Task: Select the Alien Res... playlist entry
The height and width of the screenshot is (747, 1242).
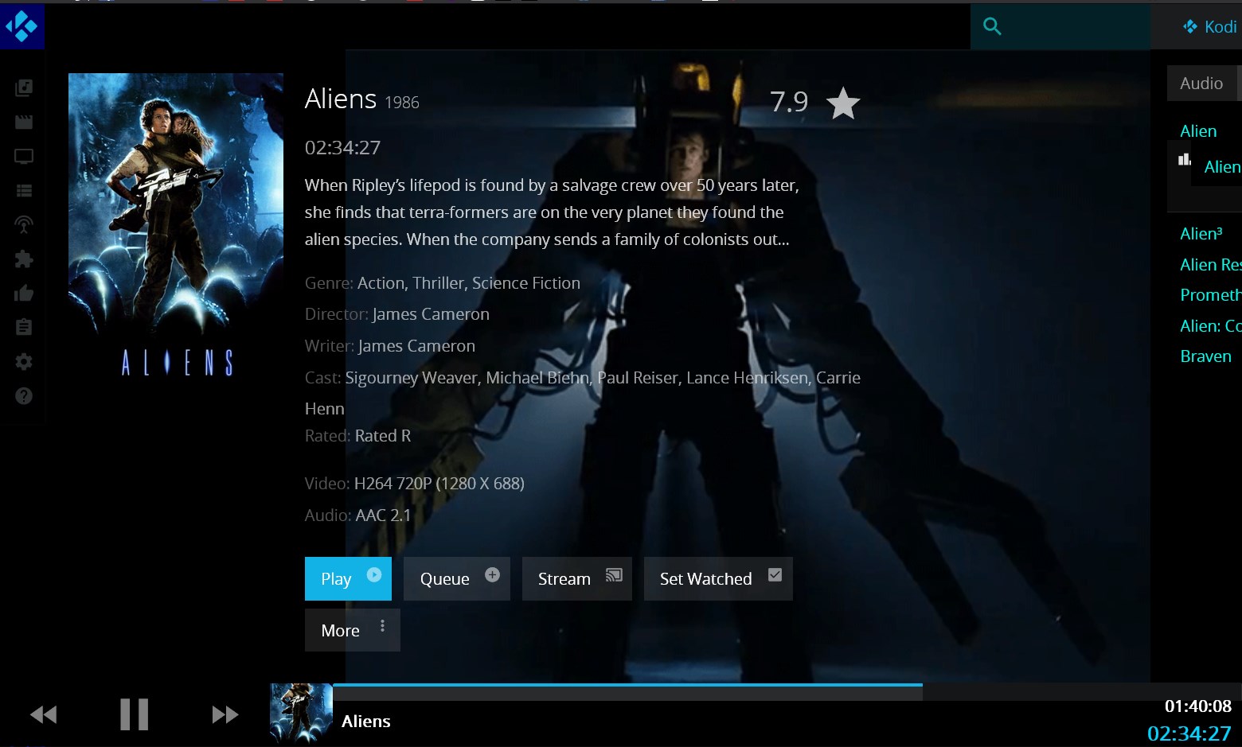Action: (x=1210, y=264)
